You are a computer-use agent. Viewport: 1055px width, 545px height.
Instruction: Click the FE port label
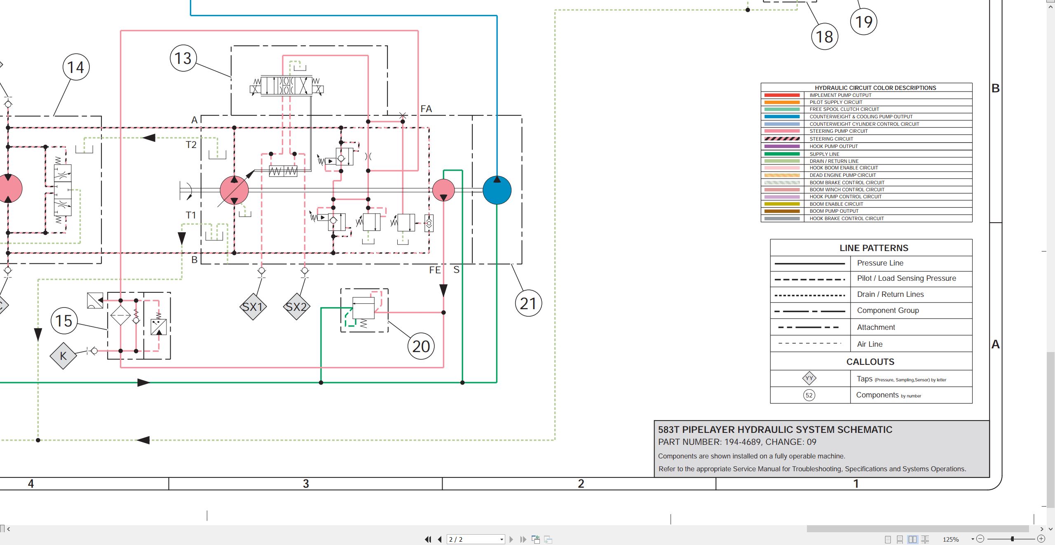point(435,270)
